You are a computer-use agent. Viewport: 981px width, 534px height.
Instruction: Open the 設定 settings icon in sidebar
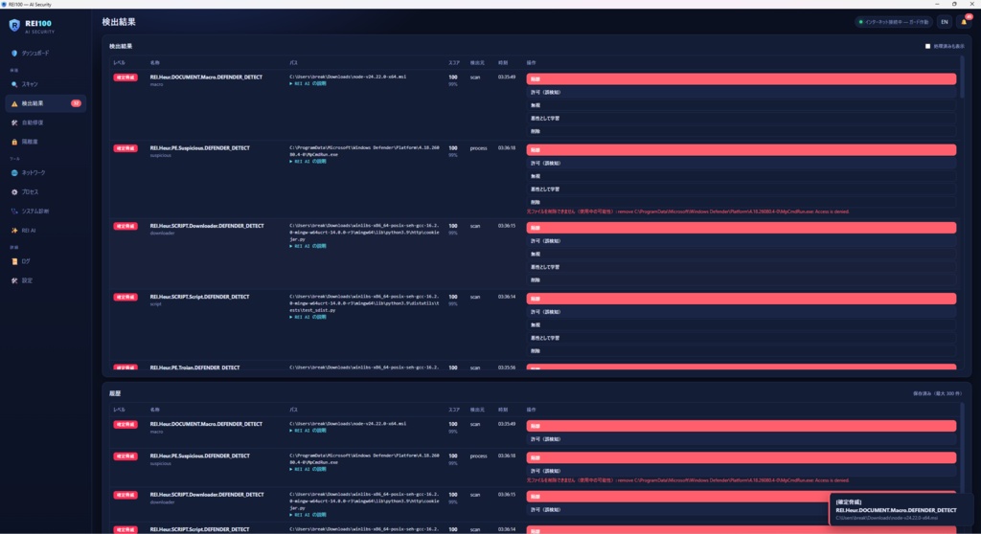pyautogui.click(x=14, y=280)
